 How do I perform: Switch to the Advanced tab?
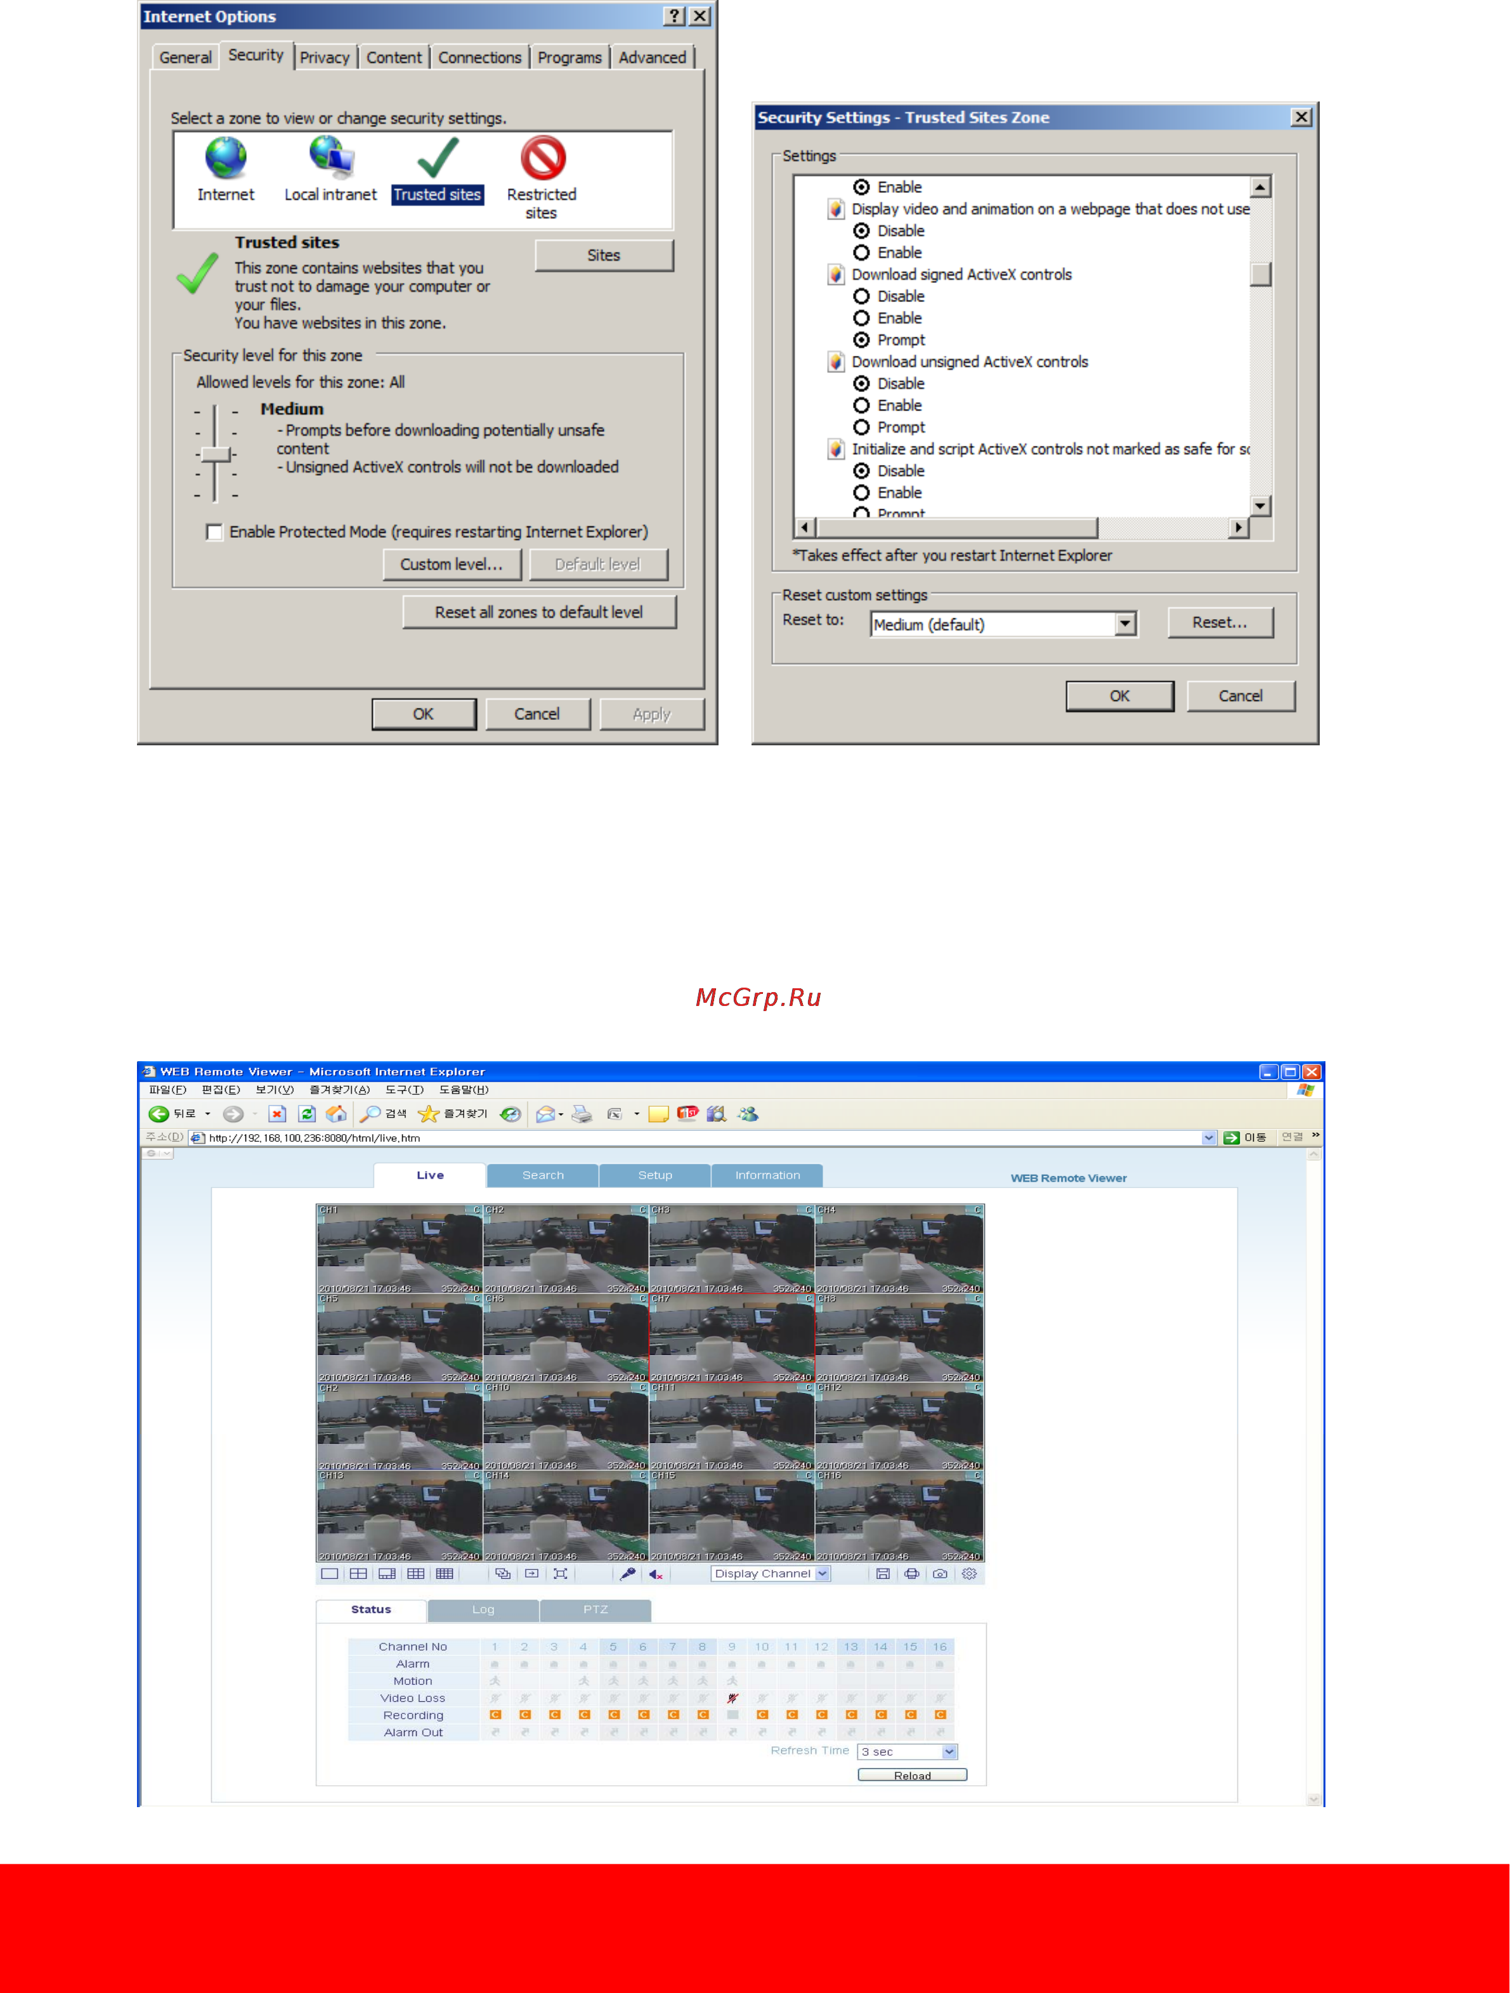tap(653, 58)
